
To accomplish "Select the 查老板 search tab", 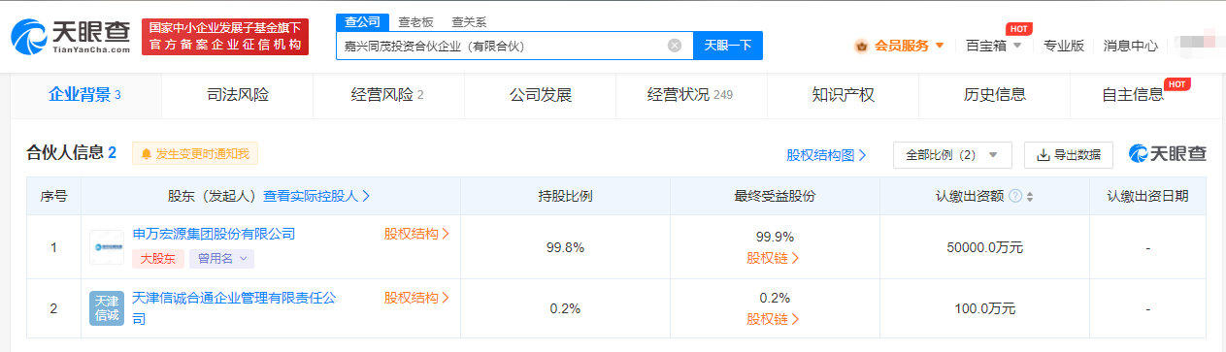I will 415,21.
